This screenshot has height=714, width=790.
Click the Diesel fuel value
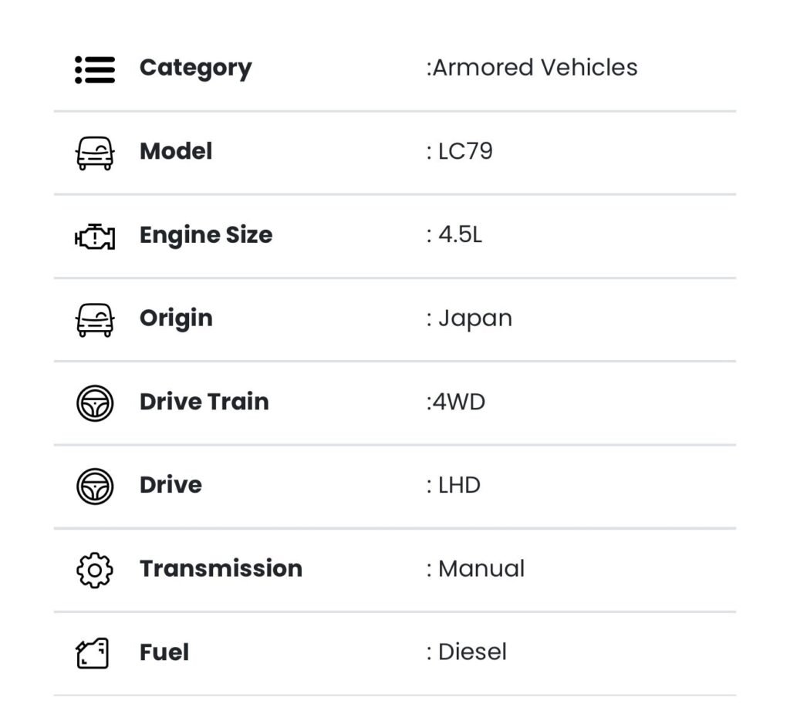pyautogui.click(x=472, y=652)
